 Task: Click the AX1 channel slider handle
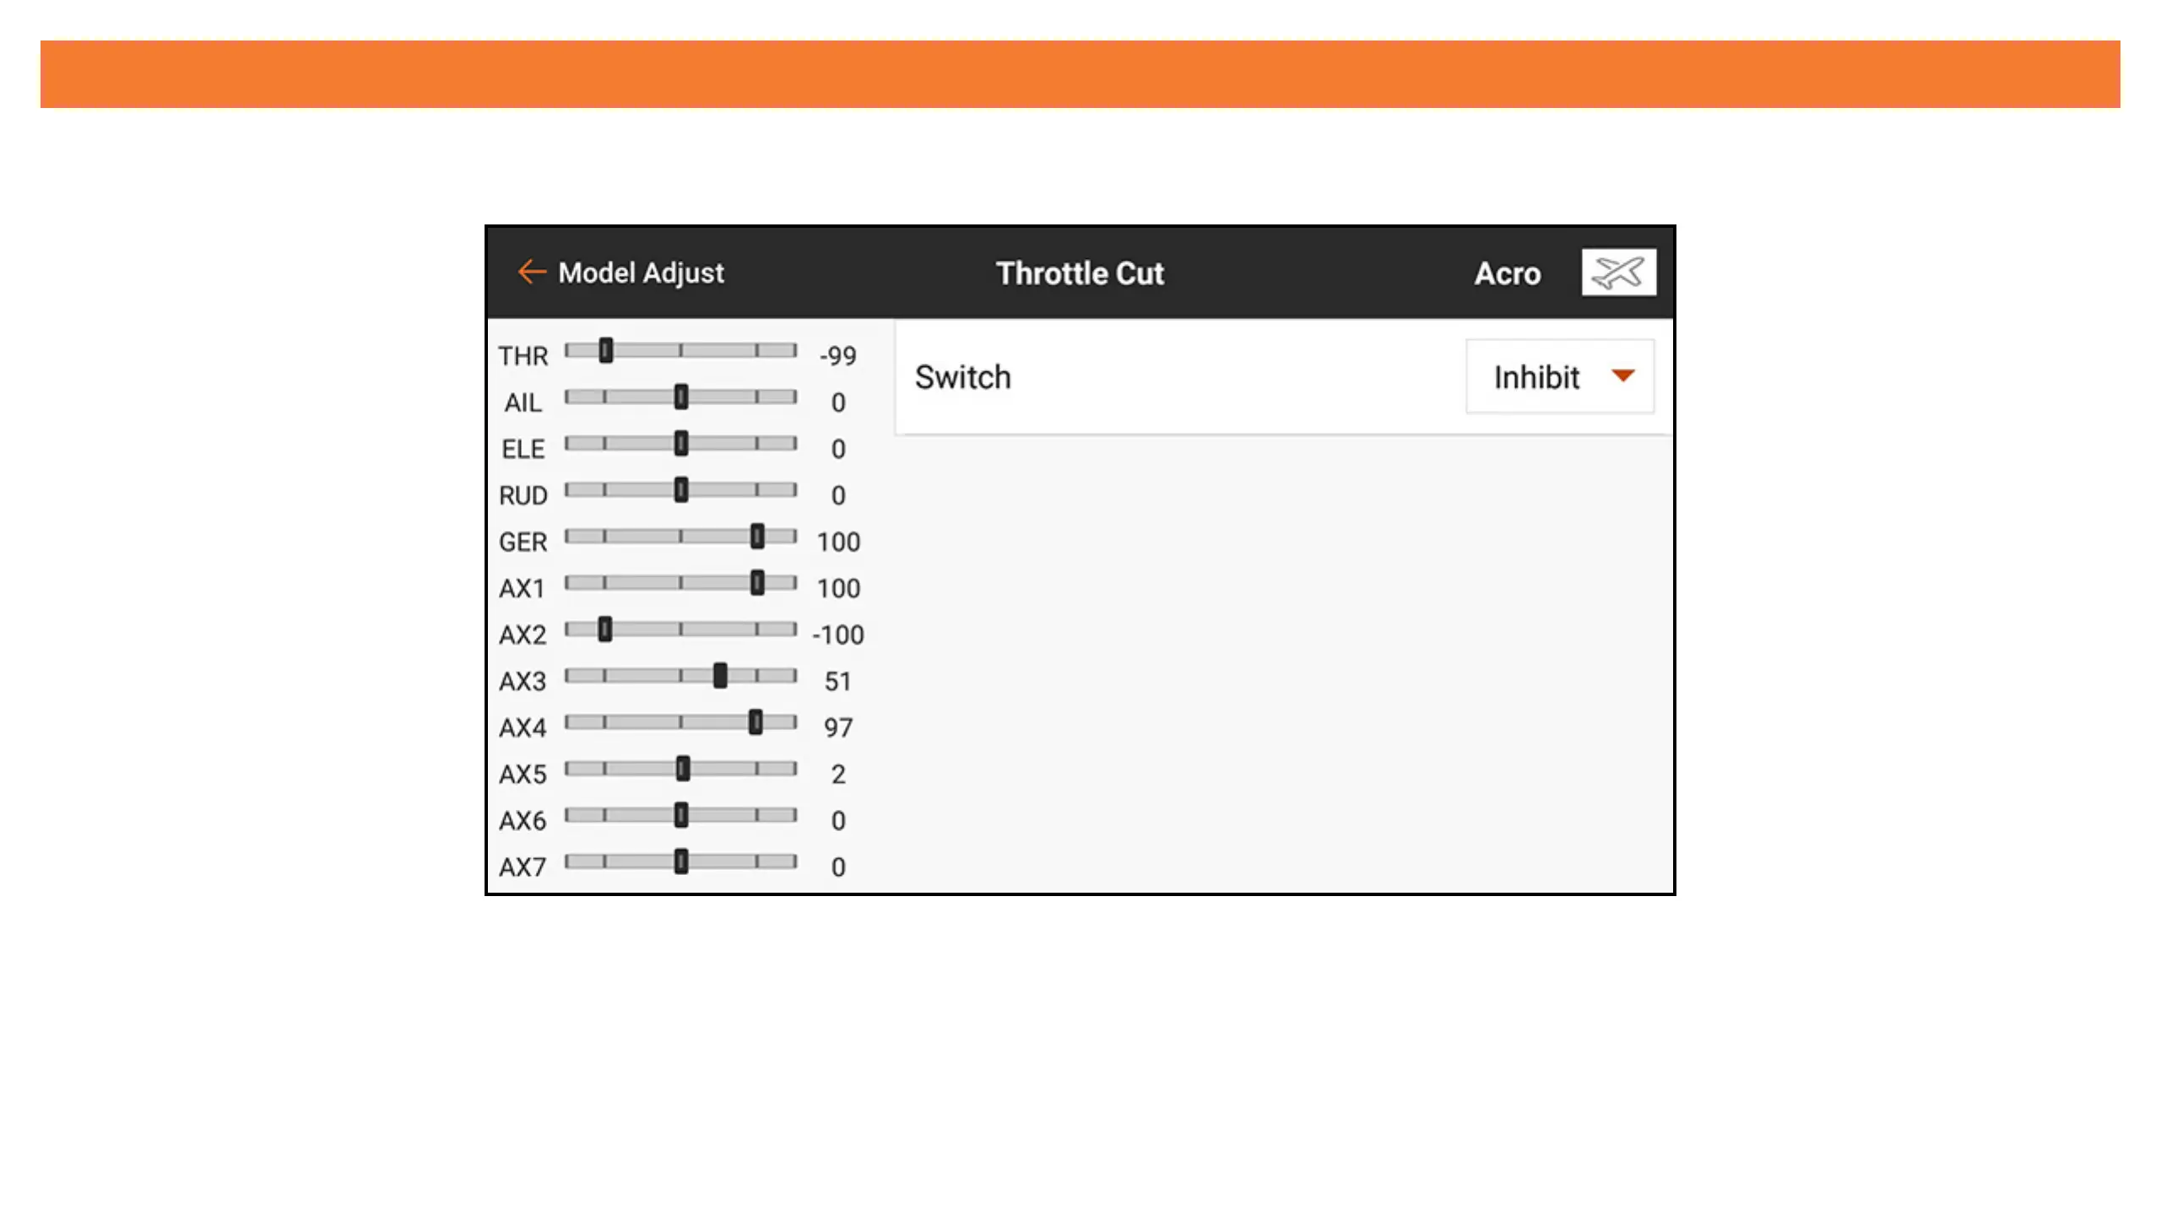pyautogui.click(x=757, y=582)
